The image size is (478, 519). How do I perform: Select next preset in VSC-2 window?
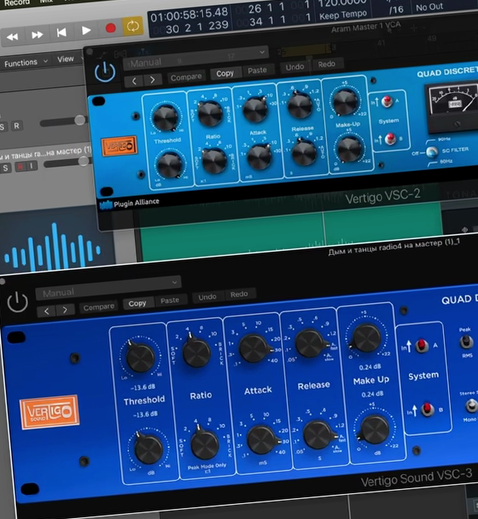tap(152, 80)
